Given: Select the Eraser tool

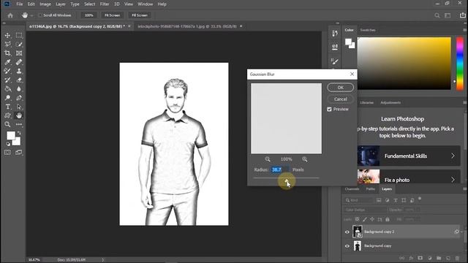Looking at the screenshot, I should 19,80.
